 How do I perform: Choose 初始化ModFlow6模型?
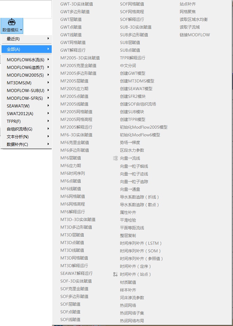point(140,135)
